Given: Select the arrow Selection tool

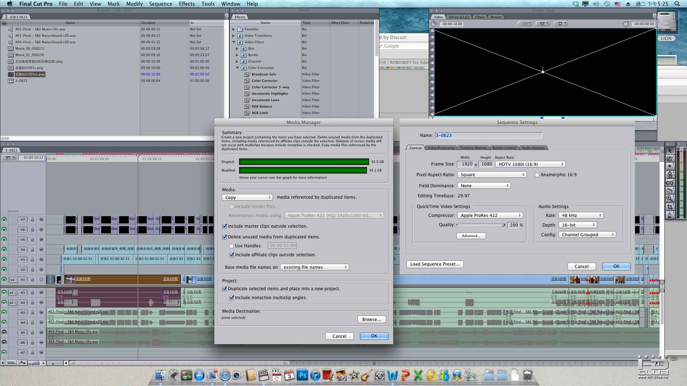Looking at the screenshot, I should [x=669, y=150].
